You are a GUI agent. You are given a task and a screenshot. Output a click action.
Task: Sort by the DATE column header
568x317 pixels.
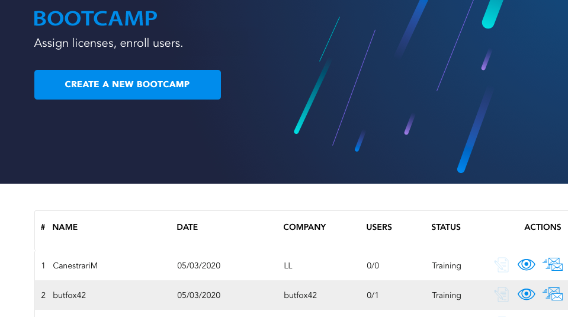(x=187, y=227)
